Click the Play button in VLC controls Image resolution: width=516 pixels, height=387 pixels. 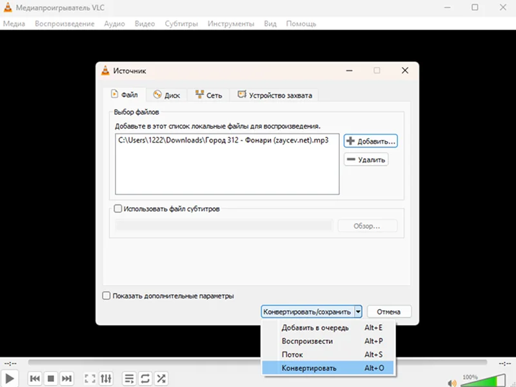tap(10, 379)
